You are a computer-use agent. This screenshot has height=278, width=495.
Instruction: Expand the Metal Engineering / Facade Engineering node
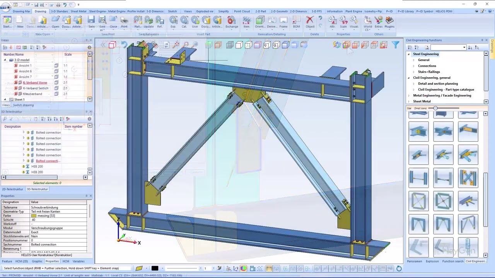click(x=409, y=95)
